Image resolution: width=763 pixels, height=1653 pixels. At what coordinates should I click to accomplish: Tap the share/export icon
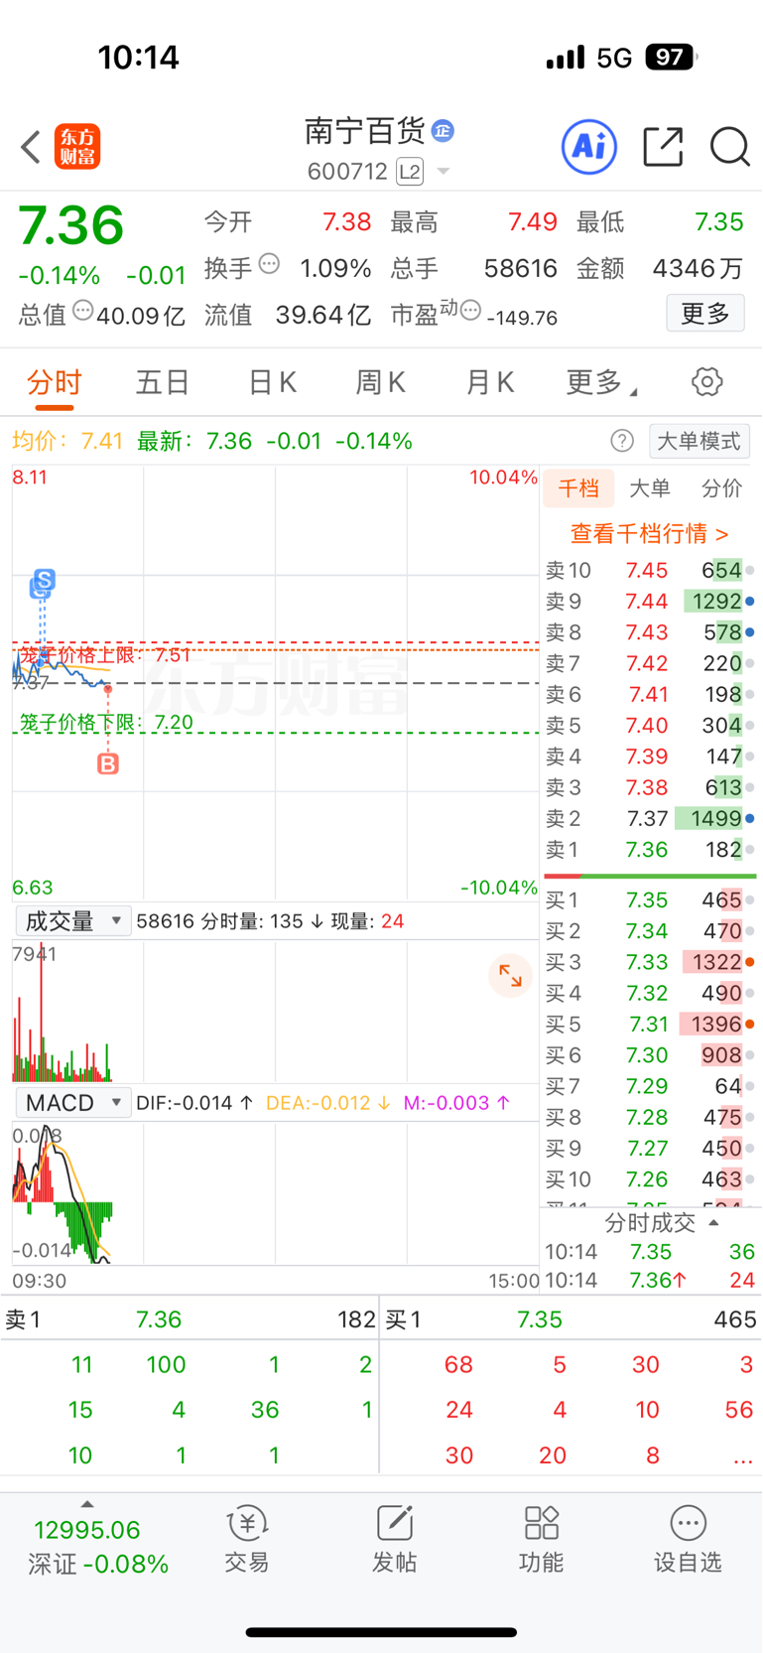[663, 147]
